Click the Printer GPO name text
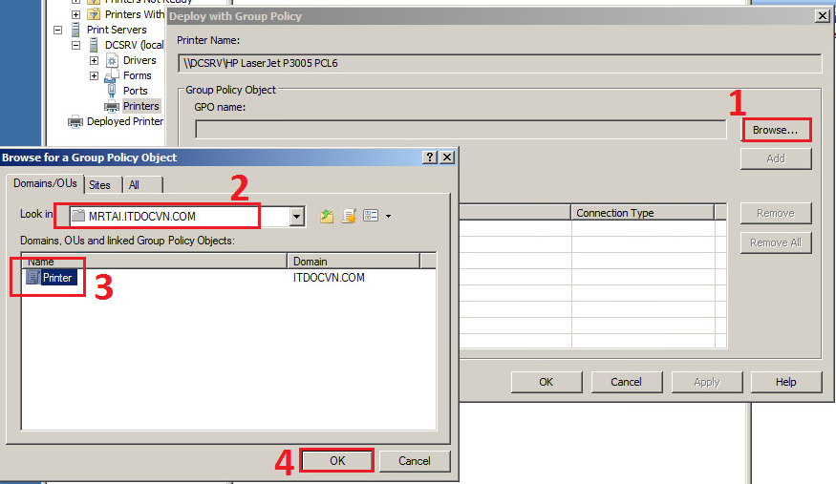 click(x=57, y=278)
